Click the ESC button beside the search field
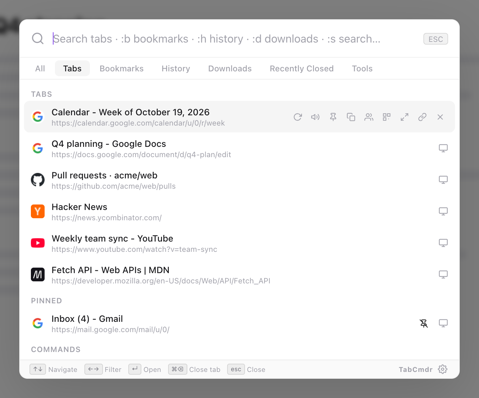 click(x=436, y=39)
